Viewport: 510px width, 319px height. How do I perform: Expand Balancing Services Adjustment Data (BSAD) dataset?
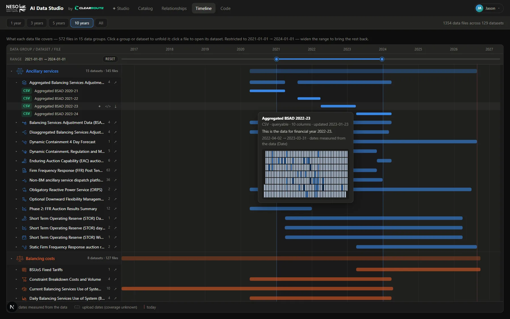[x=16, y=122]
